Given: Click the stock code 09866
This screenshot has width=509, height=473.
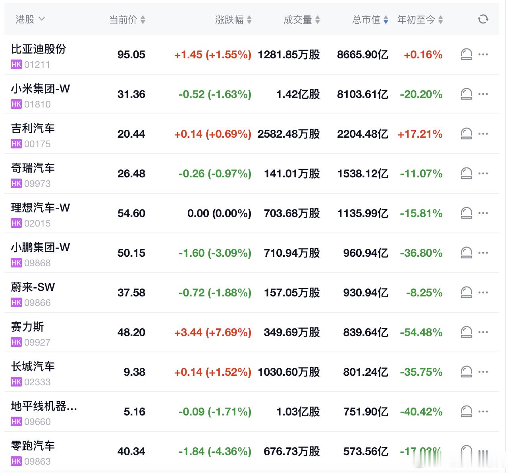Looking at the screenshot, I should 37,303.
